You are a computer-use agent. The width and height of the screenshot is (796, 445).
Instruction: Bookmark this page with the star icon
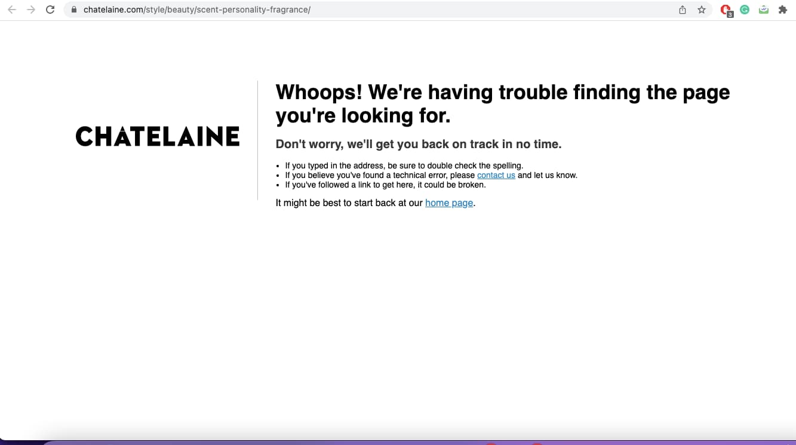[702, 10]
